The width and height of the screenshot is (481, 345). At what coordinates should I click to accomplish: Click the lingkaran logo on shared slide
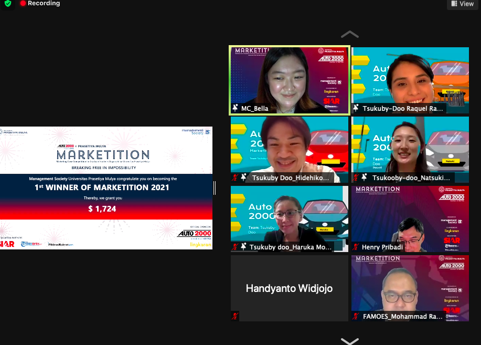pyautogui.click(x=200, y=245)
